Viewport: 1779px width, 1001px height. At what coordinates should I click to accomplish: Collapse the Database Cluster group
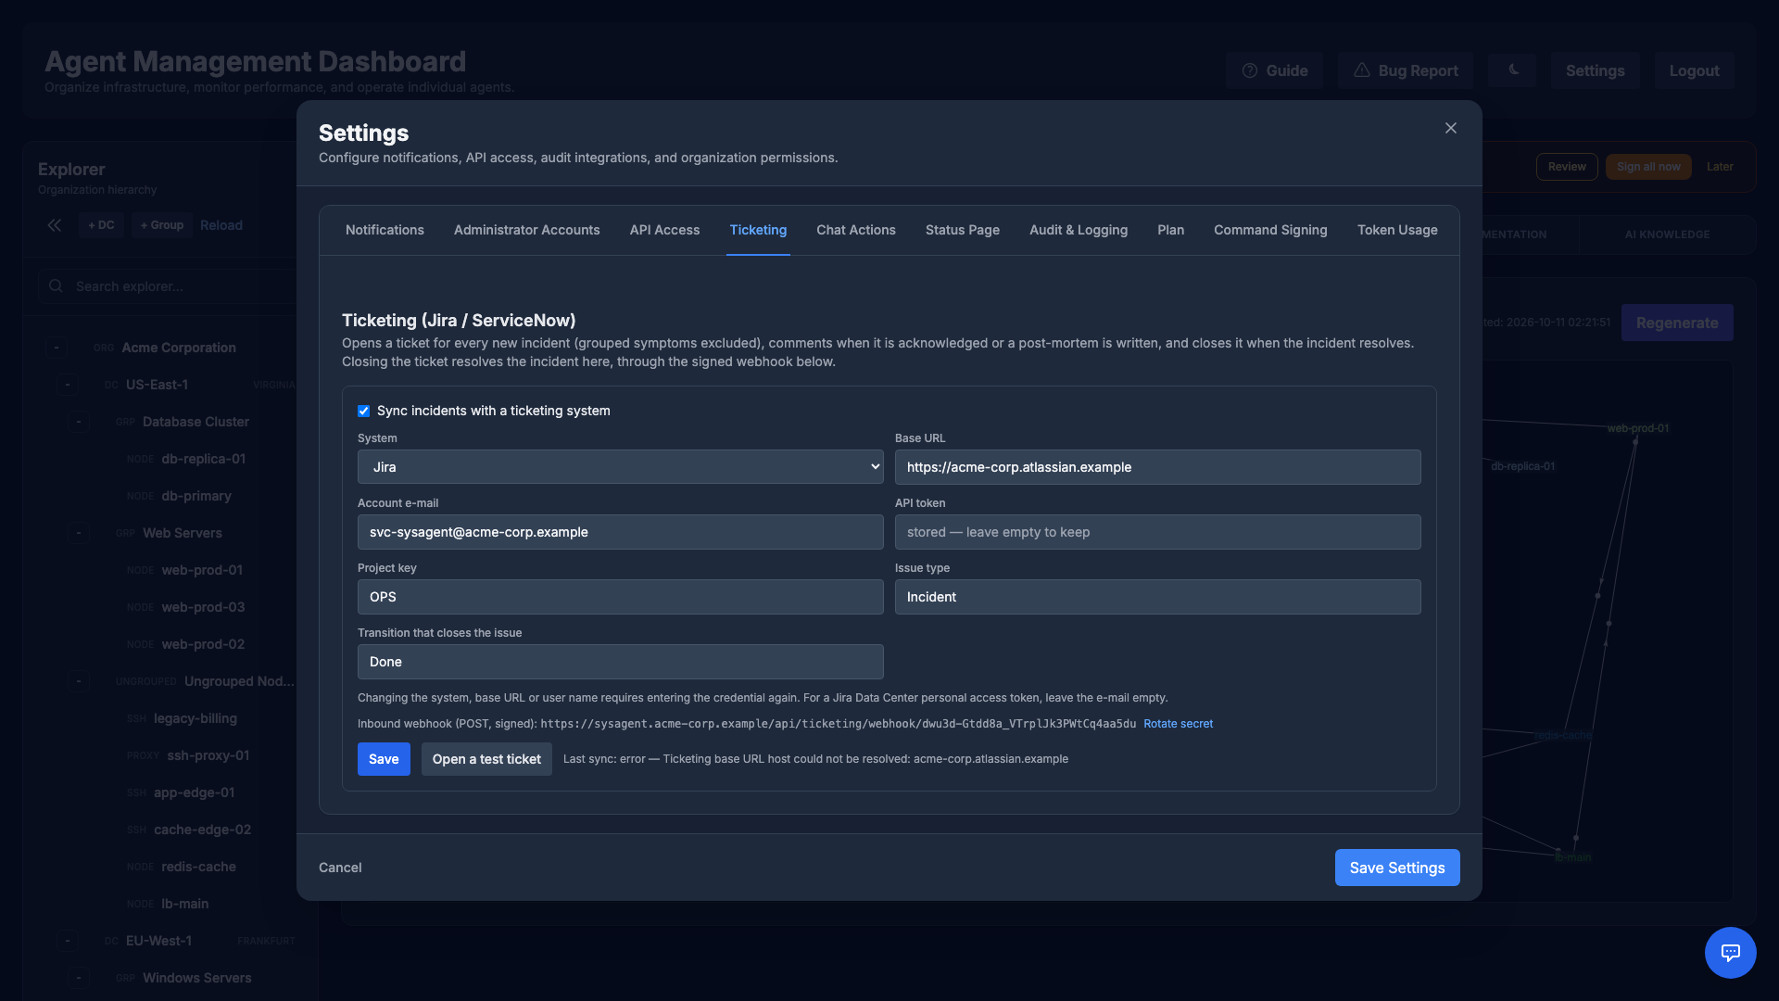(79, 422)
